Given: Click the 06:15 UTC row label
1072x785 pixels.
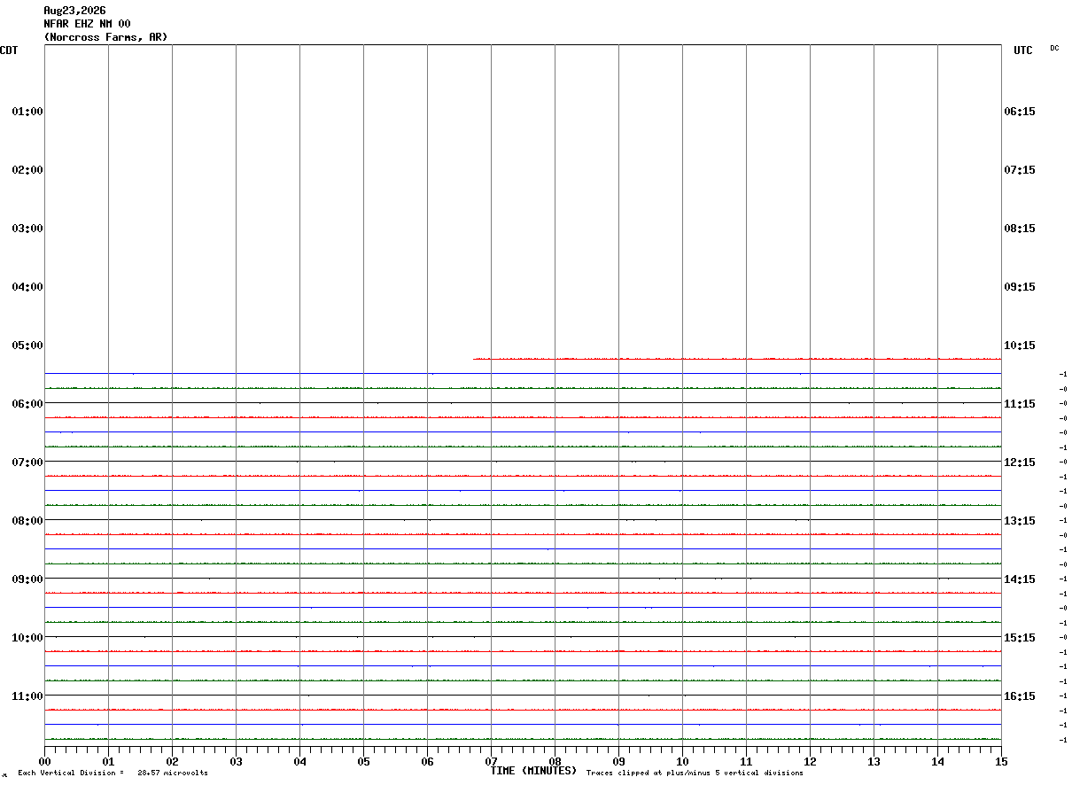Looking at the screenshot, I should (1020, 112).
